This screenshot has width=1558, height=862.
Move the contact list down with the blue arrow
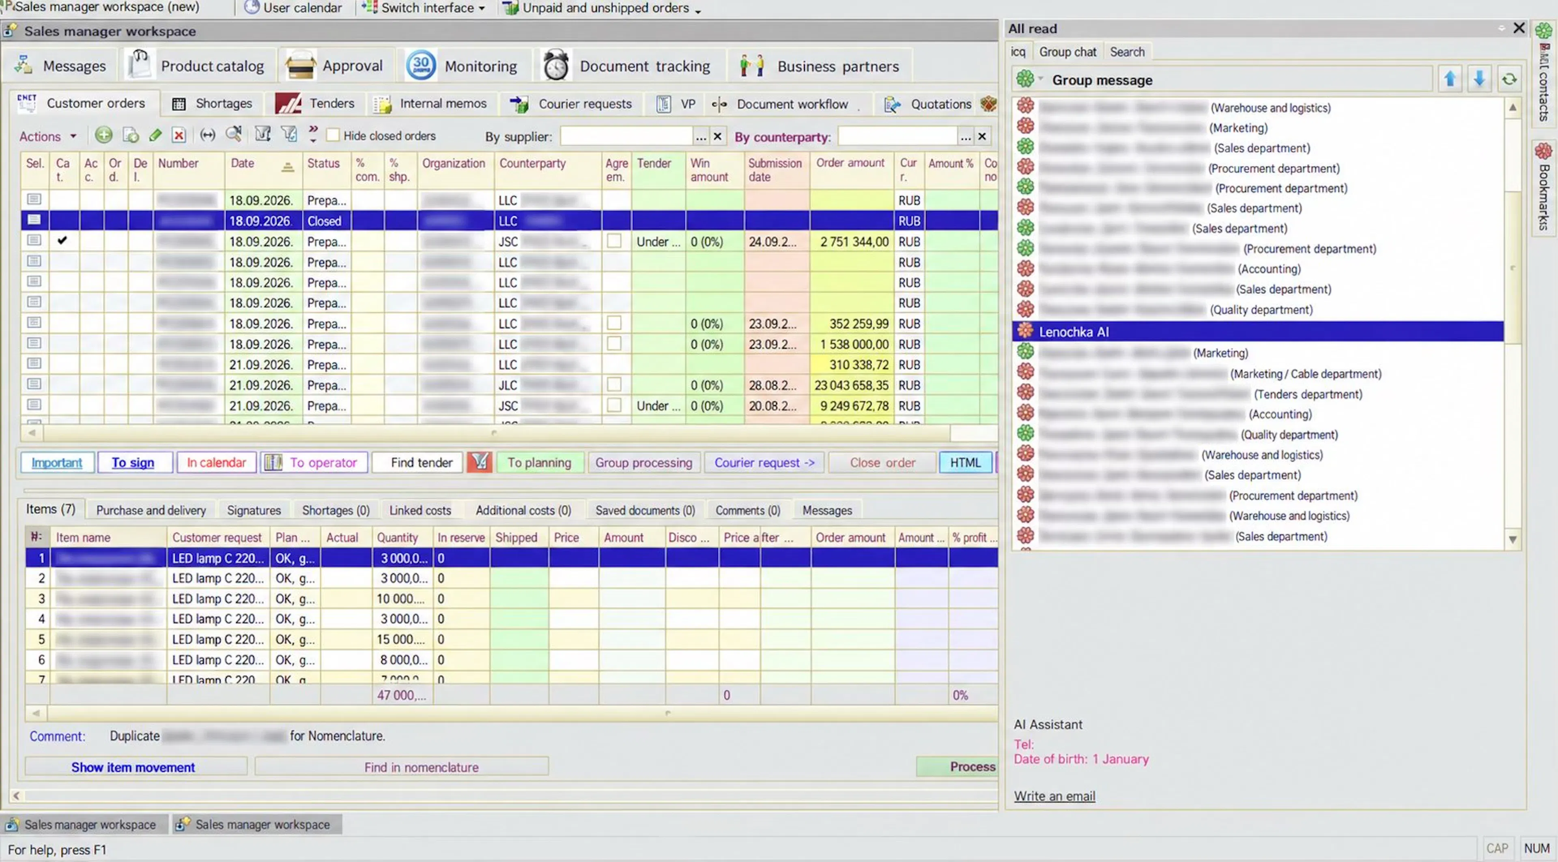coord(1479,79)
